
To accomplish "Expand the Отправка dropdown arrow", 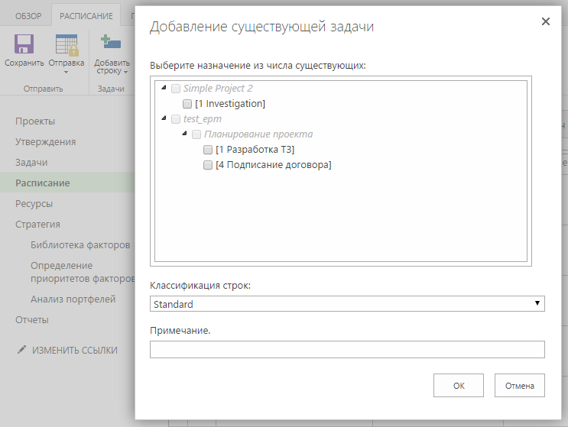I will coord(66,72).
